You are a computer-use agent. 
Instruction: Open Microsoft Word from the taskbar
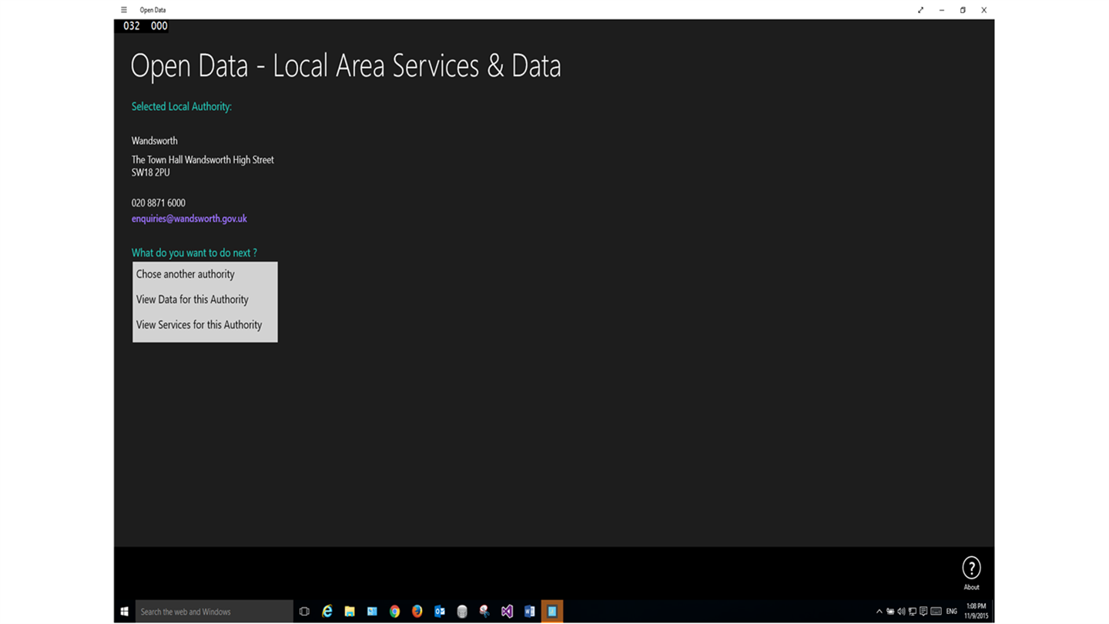(x=529, y=611)
